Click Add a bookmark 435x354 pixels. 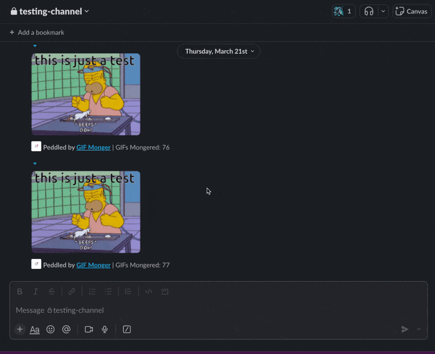click(37, 33)
